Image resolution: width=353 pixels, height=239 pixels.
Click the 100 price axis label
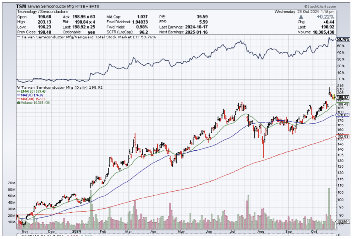[340, 200]
